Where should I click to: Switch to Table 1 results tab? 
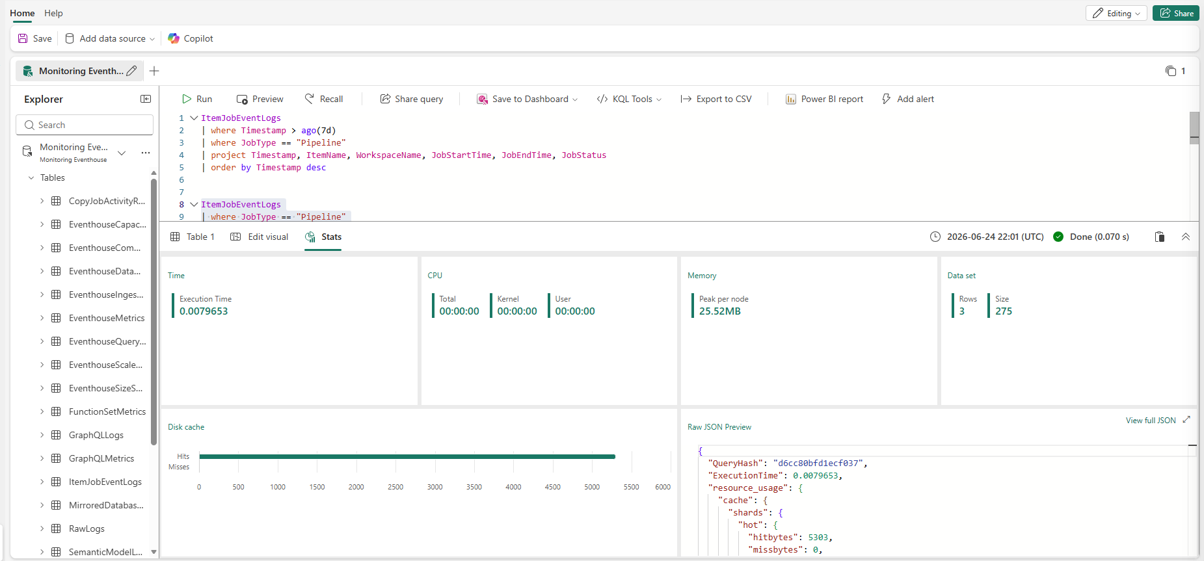pos(193,237)
